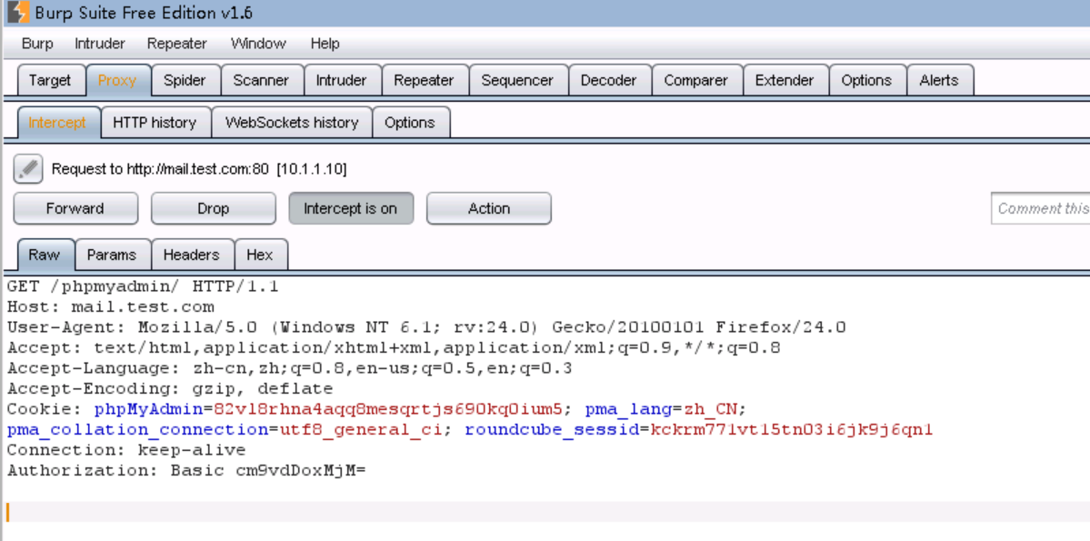Click the phpMyAdmin cookie value
1090x541 pixels.
[x=388, y=409]
